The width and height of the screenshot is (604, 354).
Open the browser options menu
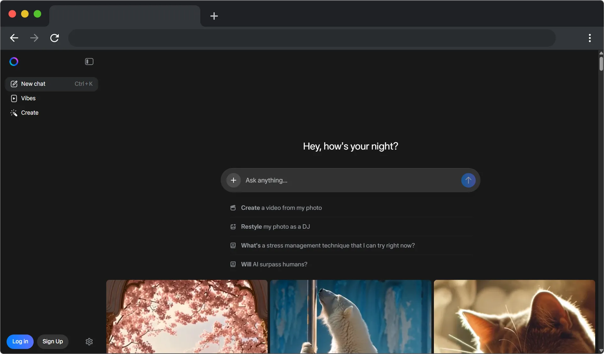click(590, 38)
